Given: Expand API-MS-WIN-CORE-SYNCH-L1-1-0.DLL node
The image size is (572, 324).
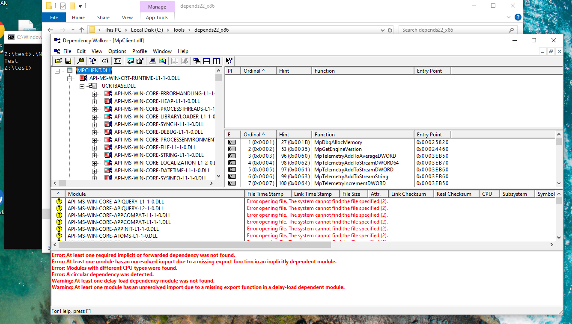Looking at the screenshot, I should pyautogui.click(x=95, y=124).
